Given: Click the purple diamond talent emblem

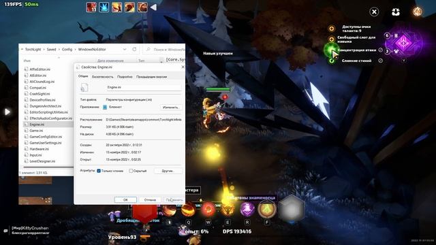Looking at the screenshot, I should (x=403, y=43).
